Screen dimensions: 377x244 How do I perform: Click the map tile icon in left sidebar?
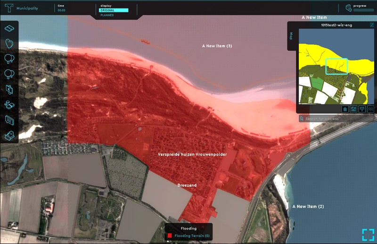point(9,29)
